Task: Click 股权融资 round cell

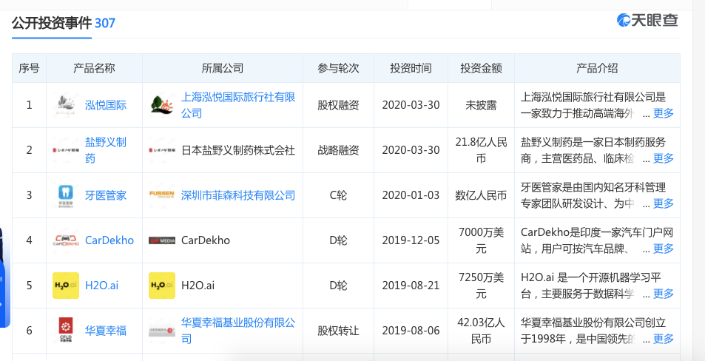Action: 338,105
